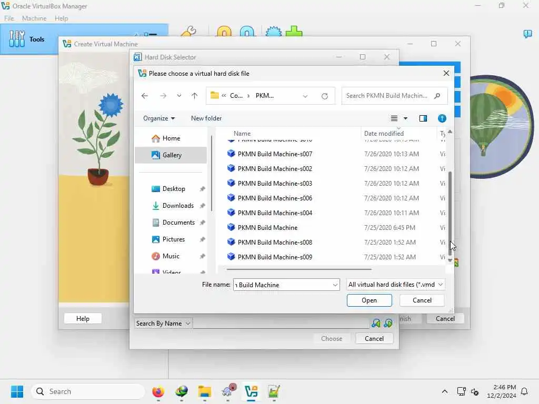Open Windows Start menu
The width and height of the screenshot is (539, 404).
tap(17, 391)
